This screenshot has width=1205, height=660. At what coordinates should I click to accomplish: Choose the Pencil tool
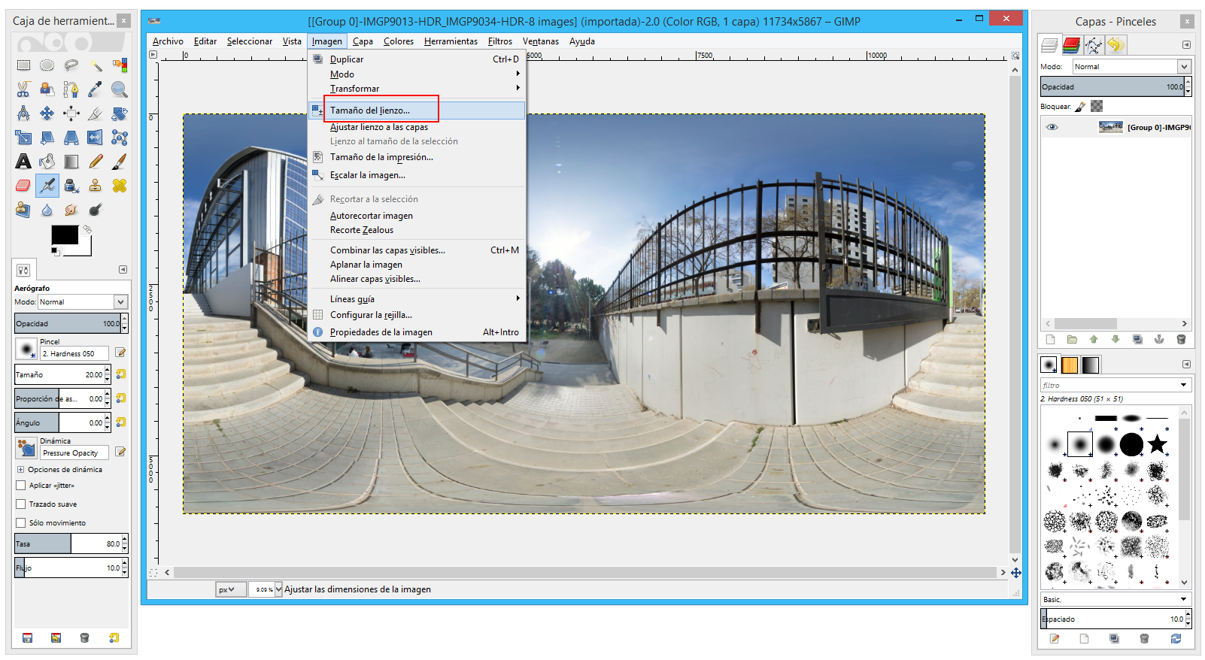click(x=96, y=162)
